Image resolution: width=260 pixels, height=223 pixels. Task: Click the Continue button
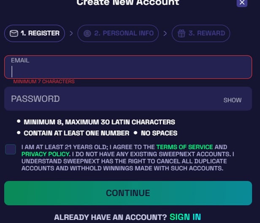coord(128,193)
